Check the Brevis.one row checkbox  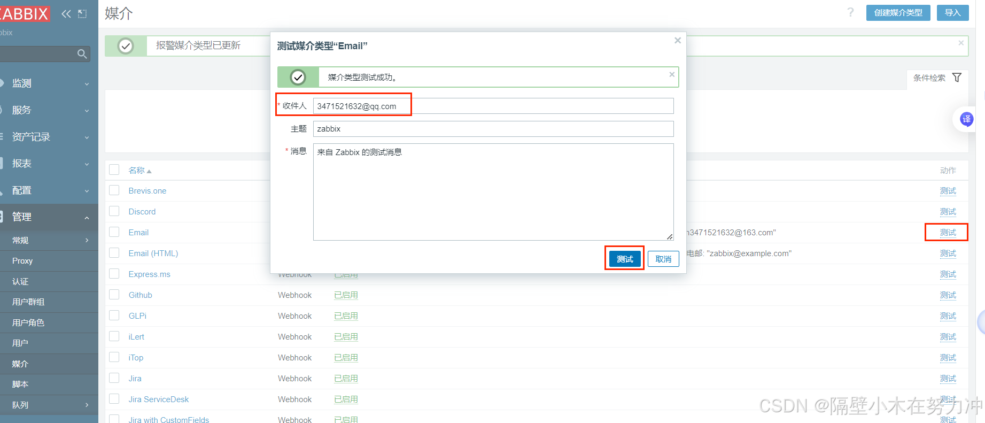114,190
